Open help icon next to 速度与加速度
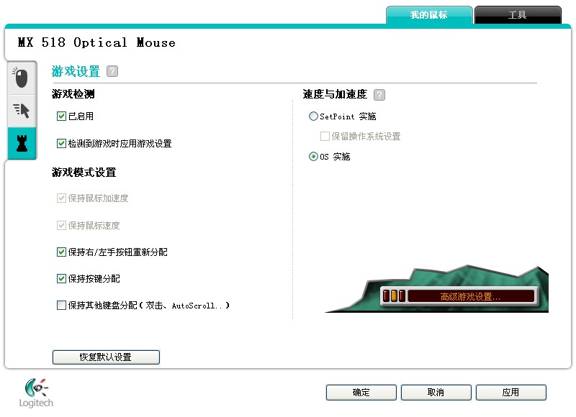Screen dimensions: 576x417 pyautogui.click(x=379, y=95)
